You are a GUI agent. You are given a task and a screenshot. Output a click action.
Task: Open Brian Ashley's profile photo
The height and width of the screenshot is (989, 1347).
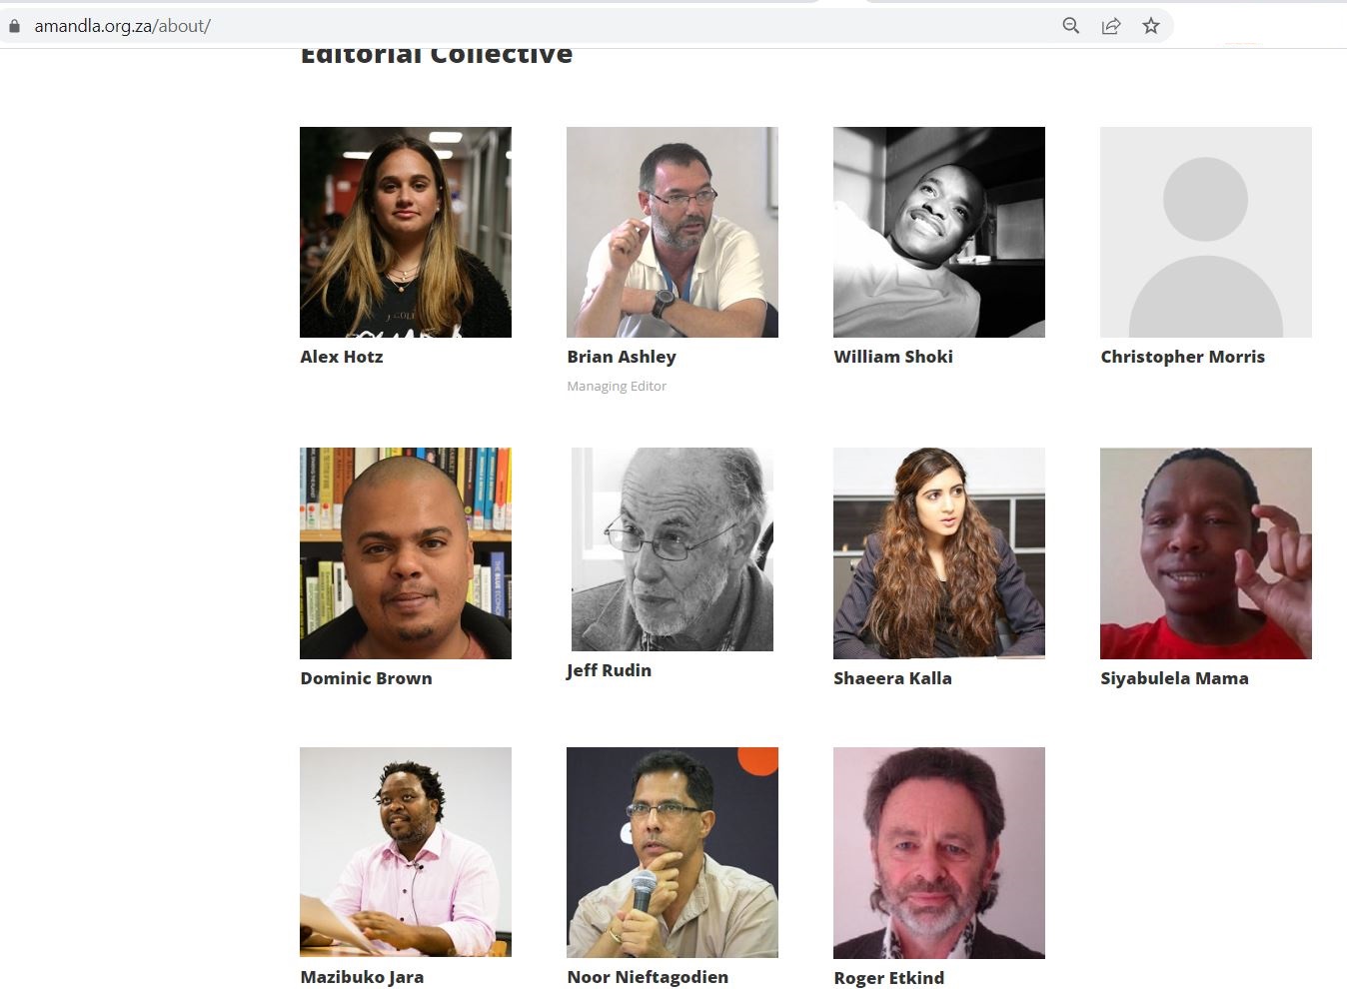(x=673, y=232)
